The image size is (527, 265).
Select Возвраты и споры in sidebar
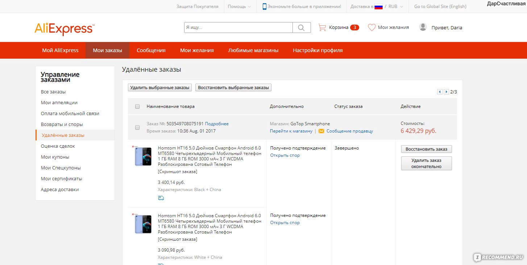tap(62, 125)
